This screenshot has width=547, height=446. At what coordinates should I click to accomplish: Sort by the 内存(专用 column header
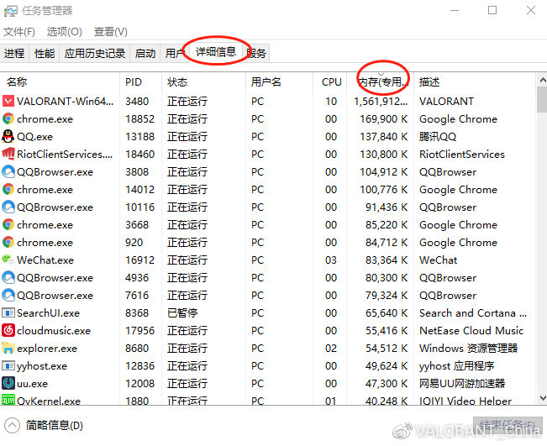coord(381,82)
